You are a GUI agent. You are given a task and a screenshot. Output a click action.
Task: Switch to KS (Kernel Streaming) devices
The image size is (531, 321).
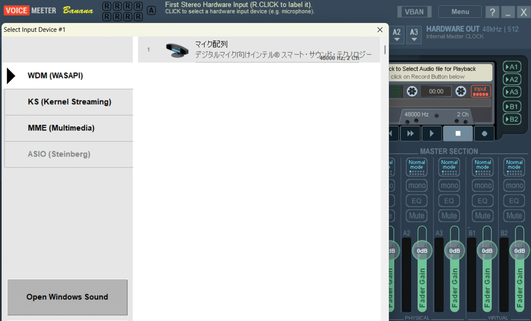point(69,102)
